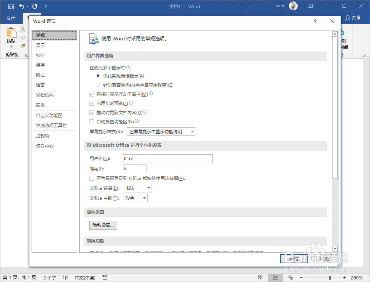This screenshot has height=282, width=370.
Task: Click the 260% zoom level
Action: tap(356, 278)
